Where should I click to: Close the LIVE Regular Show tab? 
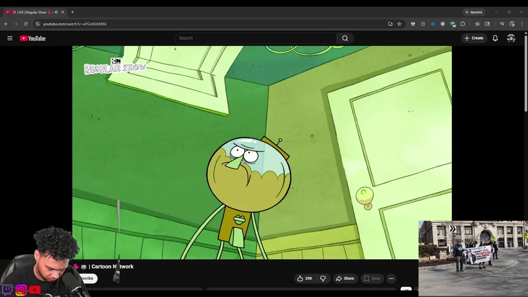click(63, 12)
